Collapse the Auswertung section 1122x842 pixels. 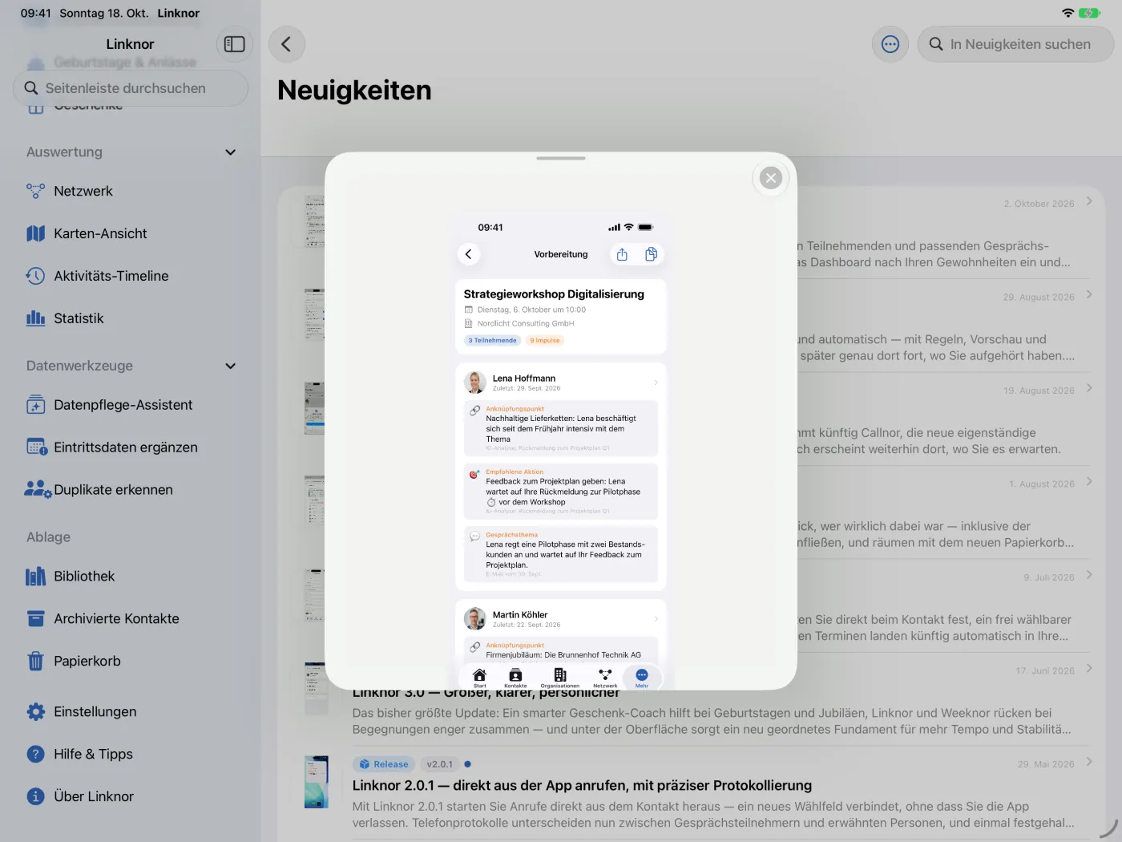[x=231, y=152]
